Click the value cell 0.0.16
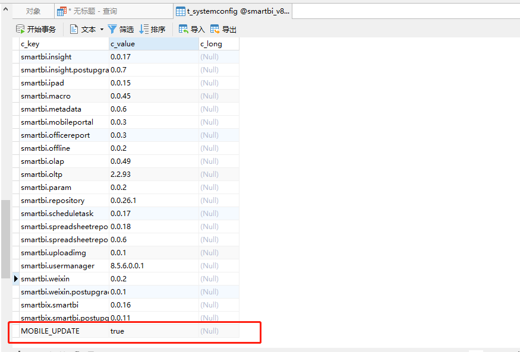The height and width of the screenshot is (352, 520). coord(154,305)
